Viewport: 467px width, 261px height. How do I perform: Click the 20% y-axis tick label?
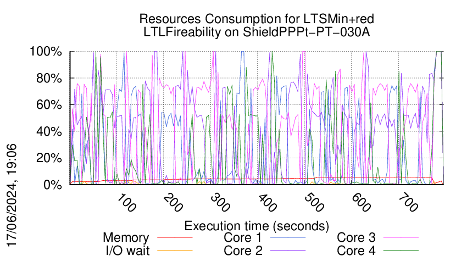coord(49,158)
